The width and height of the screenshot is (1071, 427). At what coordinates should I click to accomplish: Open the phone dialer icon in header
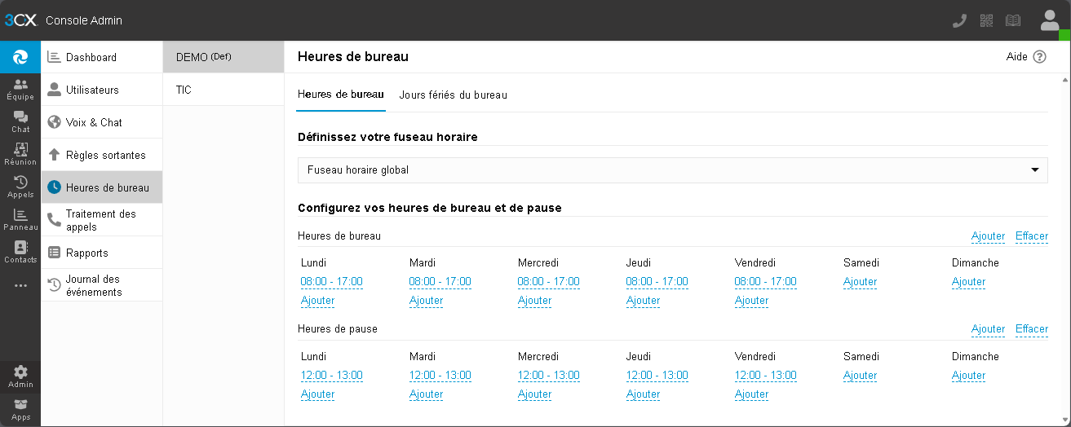coord(959,20)
